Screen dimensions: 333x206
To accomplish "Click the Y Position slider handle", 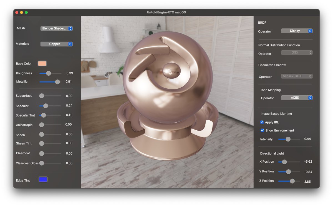I will point(288,172).
